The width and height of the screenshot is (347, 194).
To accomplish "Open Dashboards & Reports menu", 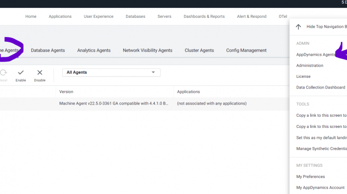I will pos(204,16).
